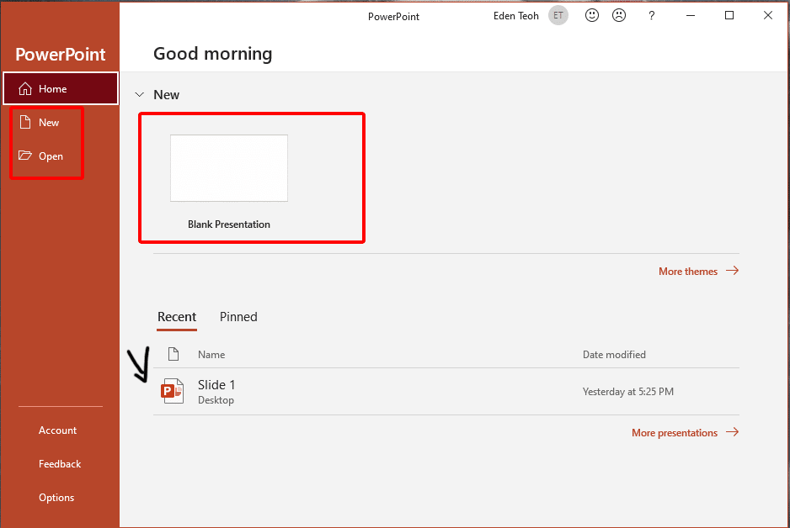Maximize the PowerPoint window

point(729,16)
